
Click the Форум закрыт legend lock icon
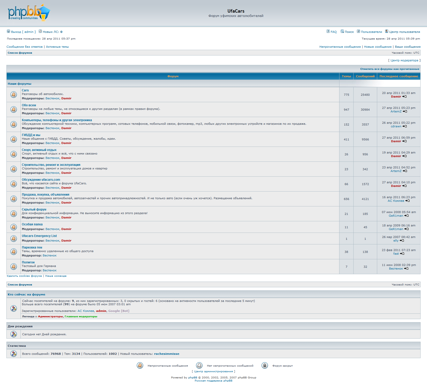(265, 365)
